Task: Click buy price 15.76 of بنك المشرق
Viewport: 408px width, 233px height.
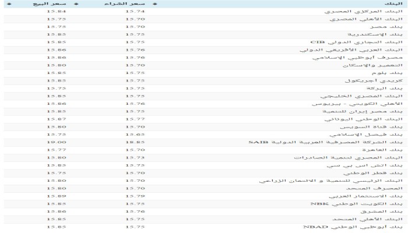Action: (135, 211)
